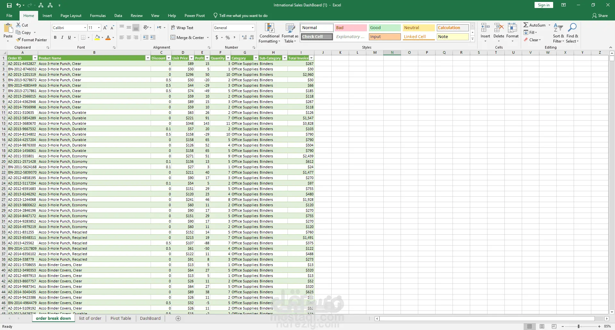Click the Increase Decimal icon

(244, 37)
